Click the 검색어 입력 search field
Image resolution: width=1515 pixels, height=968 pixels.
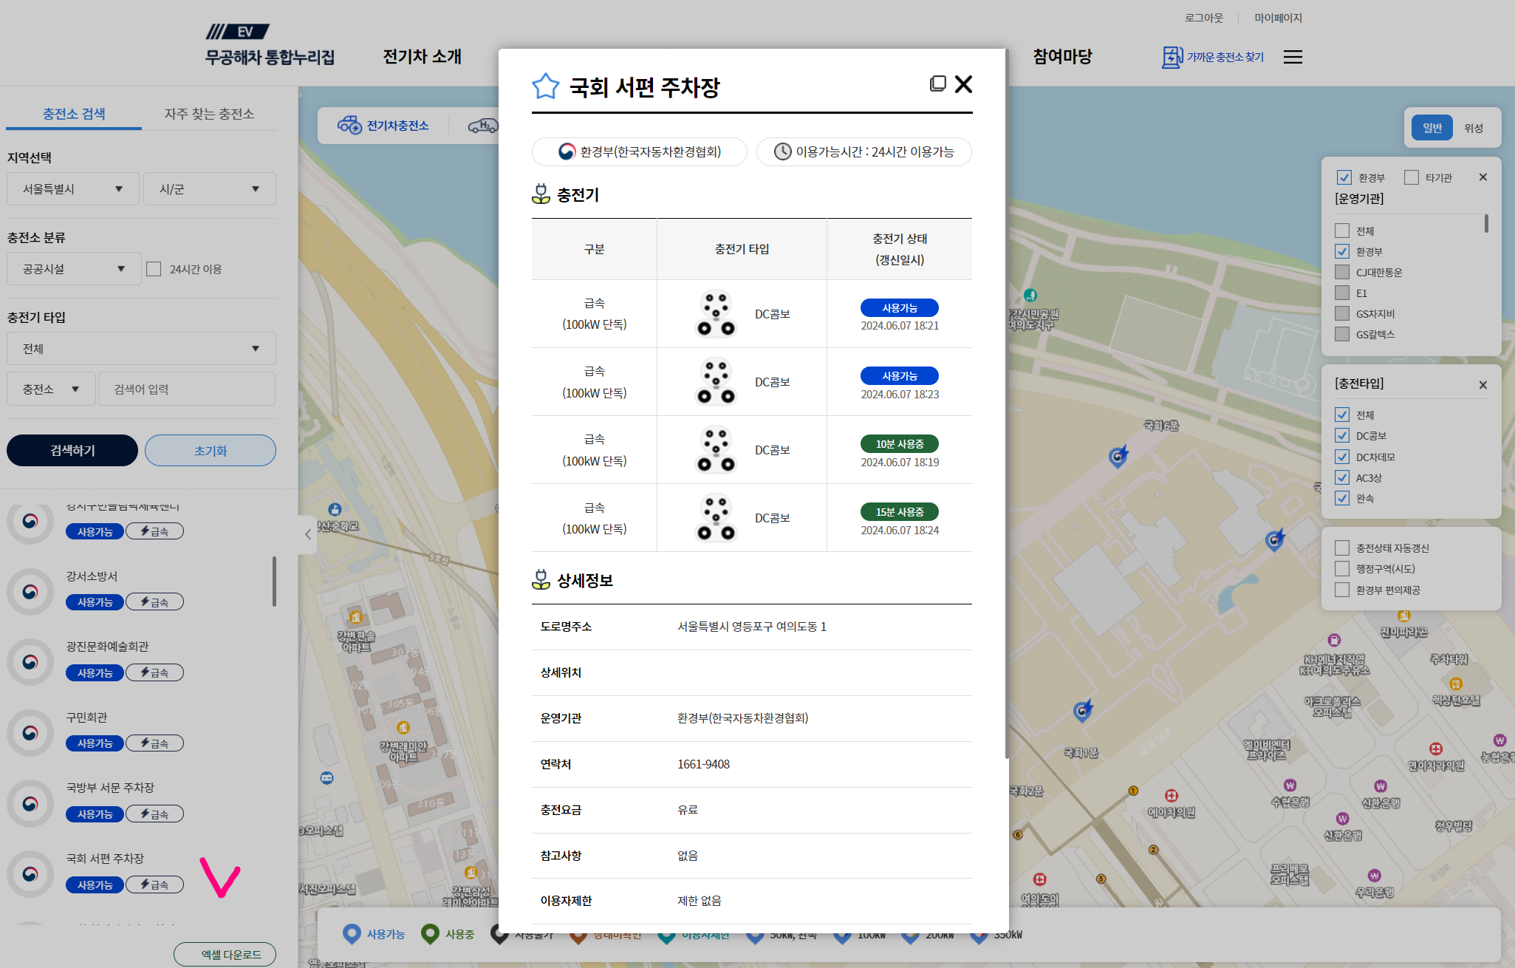point(187,389)
